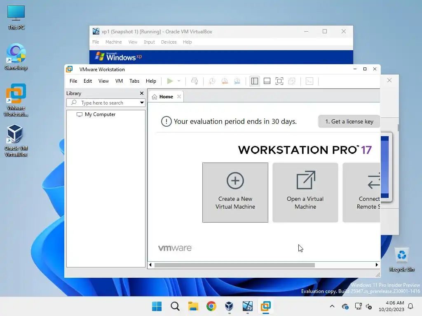The width and height of the screenshot is (422, 316).
Task: Close the dialog behind VMware window
Action: pyautogui.click(x=389, y=80)
